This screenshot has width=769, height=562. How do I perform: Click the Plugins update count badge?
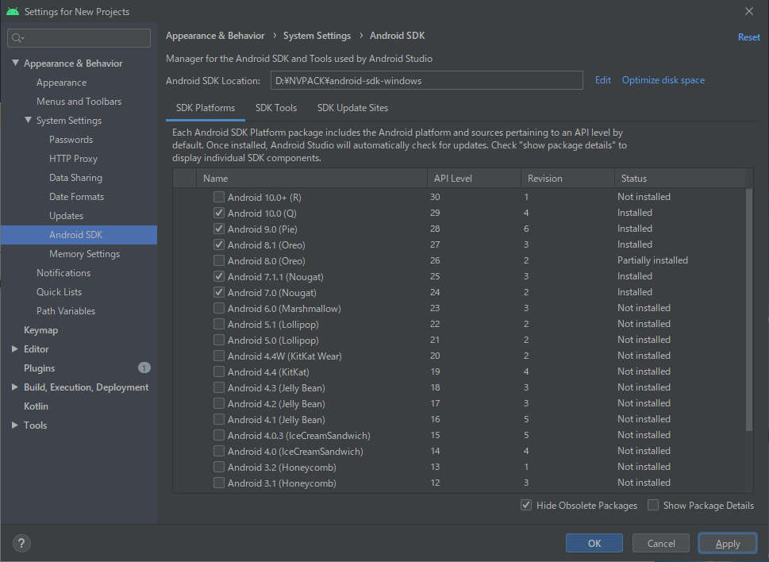(144, 368)
